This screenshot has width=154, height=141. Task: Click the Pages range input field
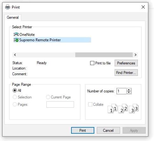pos(60,104)
